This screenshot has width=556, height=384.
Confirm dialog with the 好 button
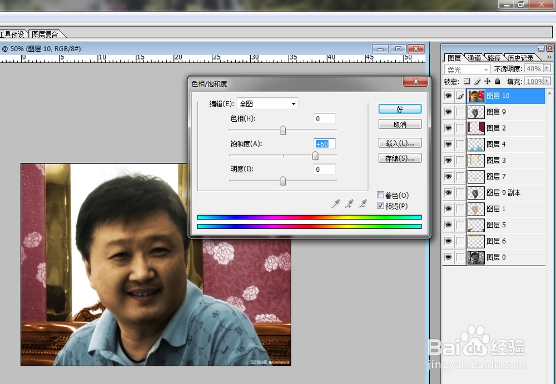[400, 109]
